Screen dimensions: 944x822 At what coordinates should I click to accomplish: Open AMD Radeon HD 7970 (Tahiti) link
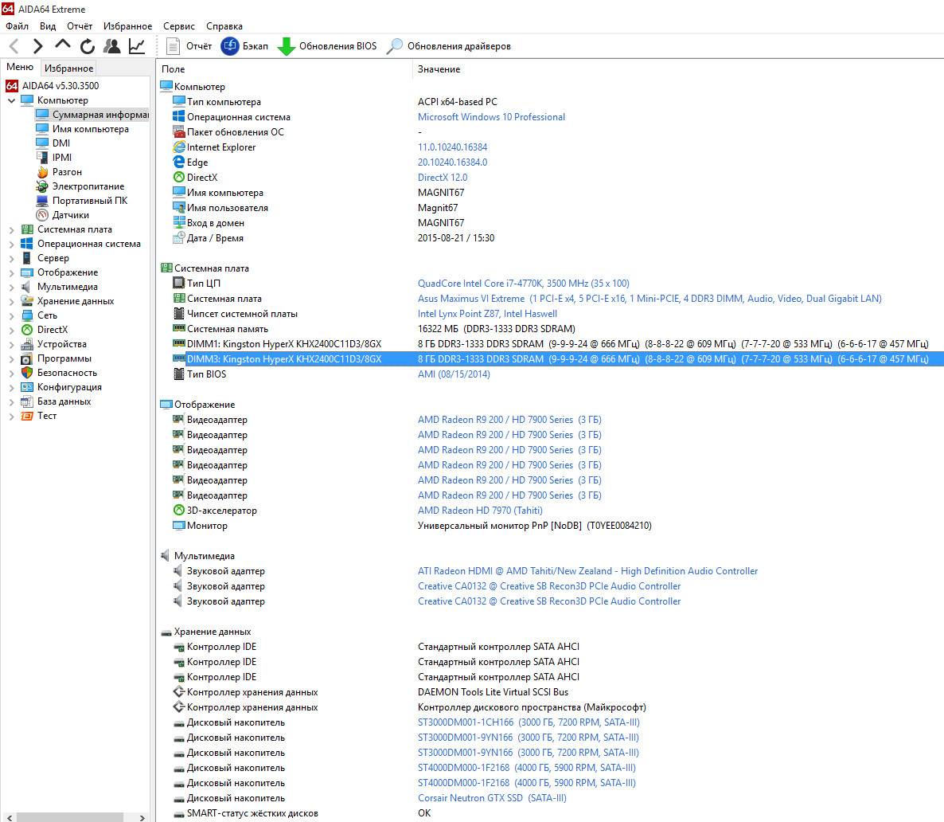pos(480,511)
